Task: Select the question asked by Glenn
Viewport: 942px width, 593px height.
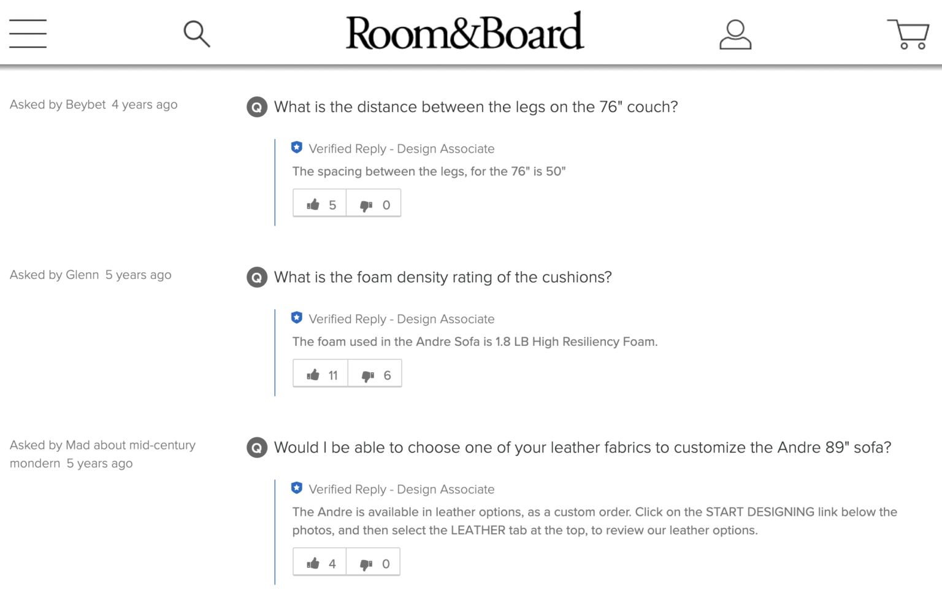Action: point(442,277)
